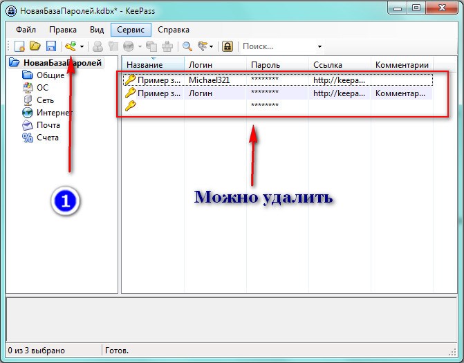This screenshot has width=464, height=363.
Task: Click the Perform auto-type toolbar icon
Action: [167, 46]
